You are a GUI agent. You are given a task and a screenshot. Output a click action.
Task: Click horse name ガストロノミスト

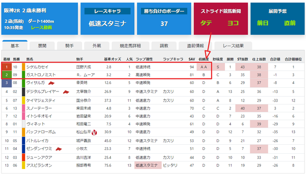tap(41, 75)
